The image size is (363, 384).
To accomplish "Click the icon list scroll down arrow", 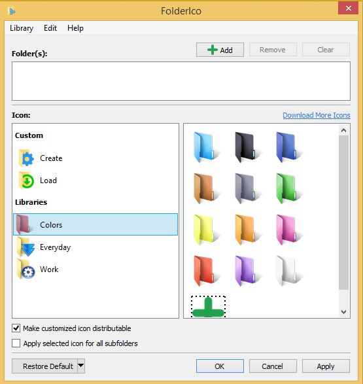I will [343, 312].
